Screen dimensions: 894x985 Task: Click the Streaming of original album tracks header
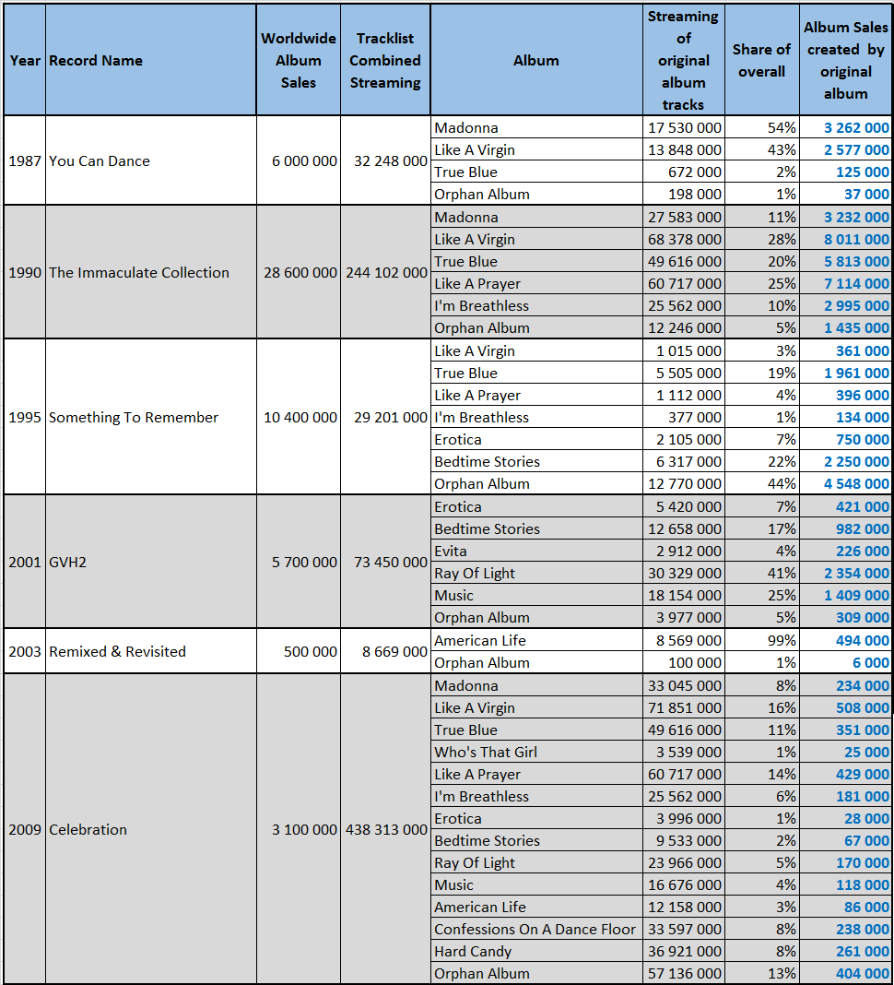coord(684,60)
